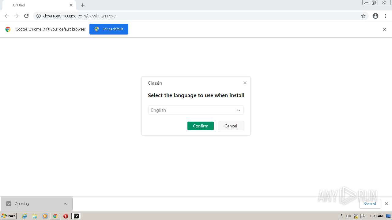Viewport: 392px width, 220px height.
Task: Close the downloads shelf
Action: tap(386, 204)
